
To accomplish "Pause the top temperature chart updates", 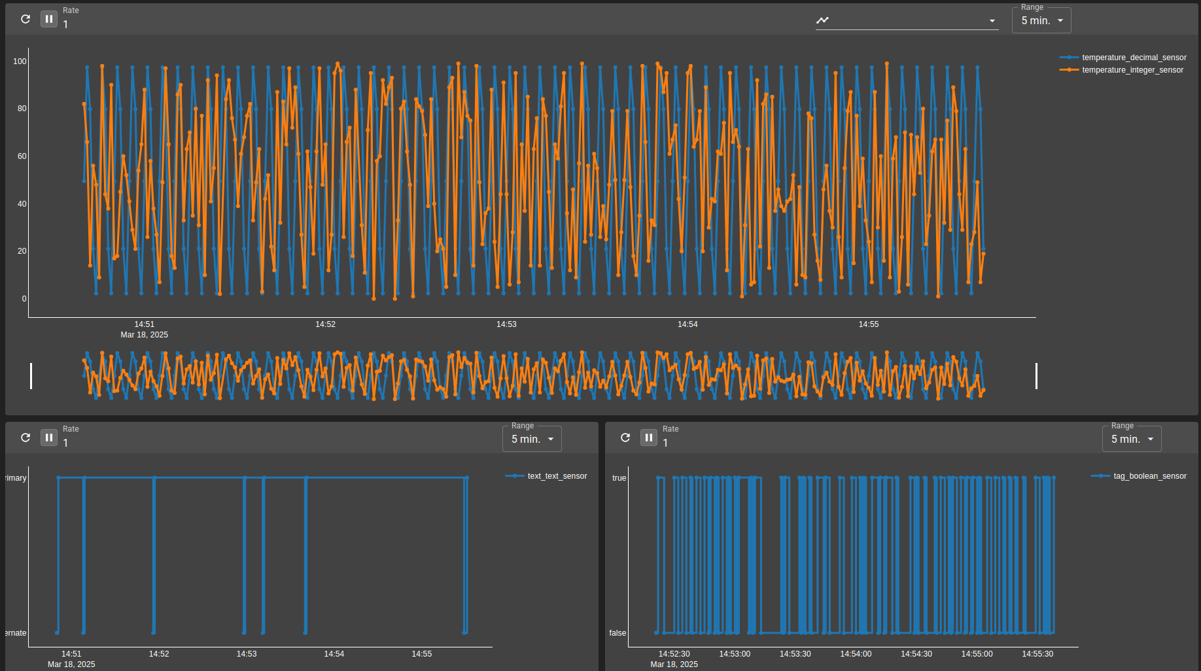I will click(49, 19).
